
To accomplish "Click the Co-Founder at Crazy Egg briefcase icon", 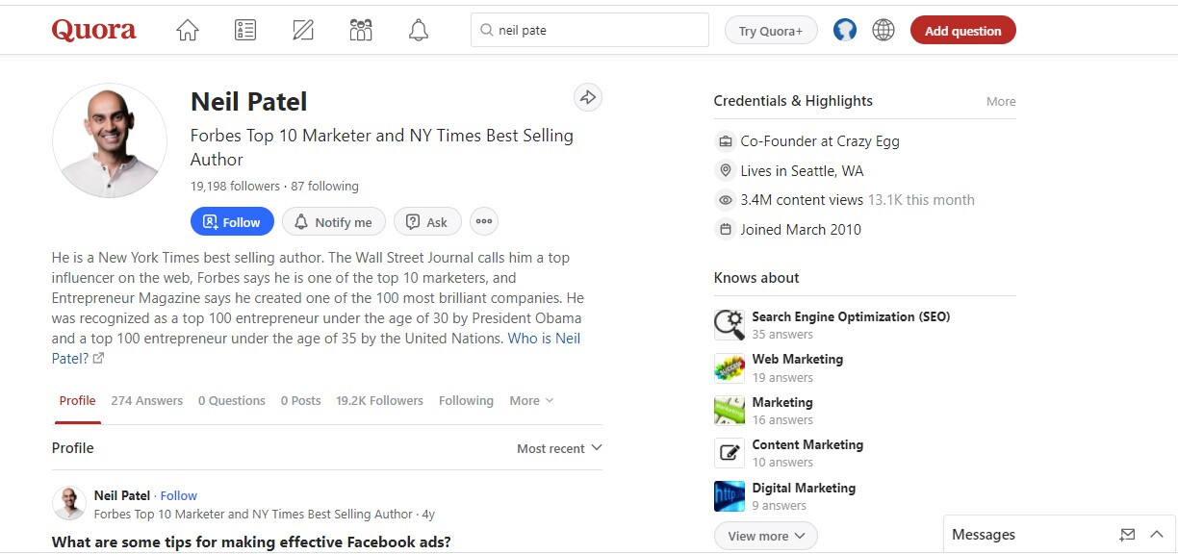I will point(726,141).
